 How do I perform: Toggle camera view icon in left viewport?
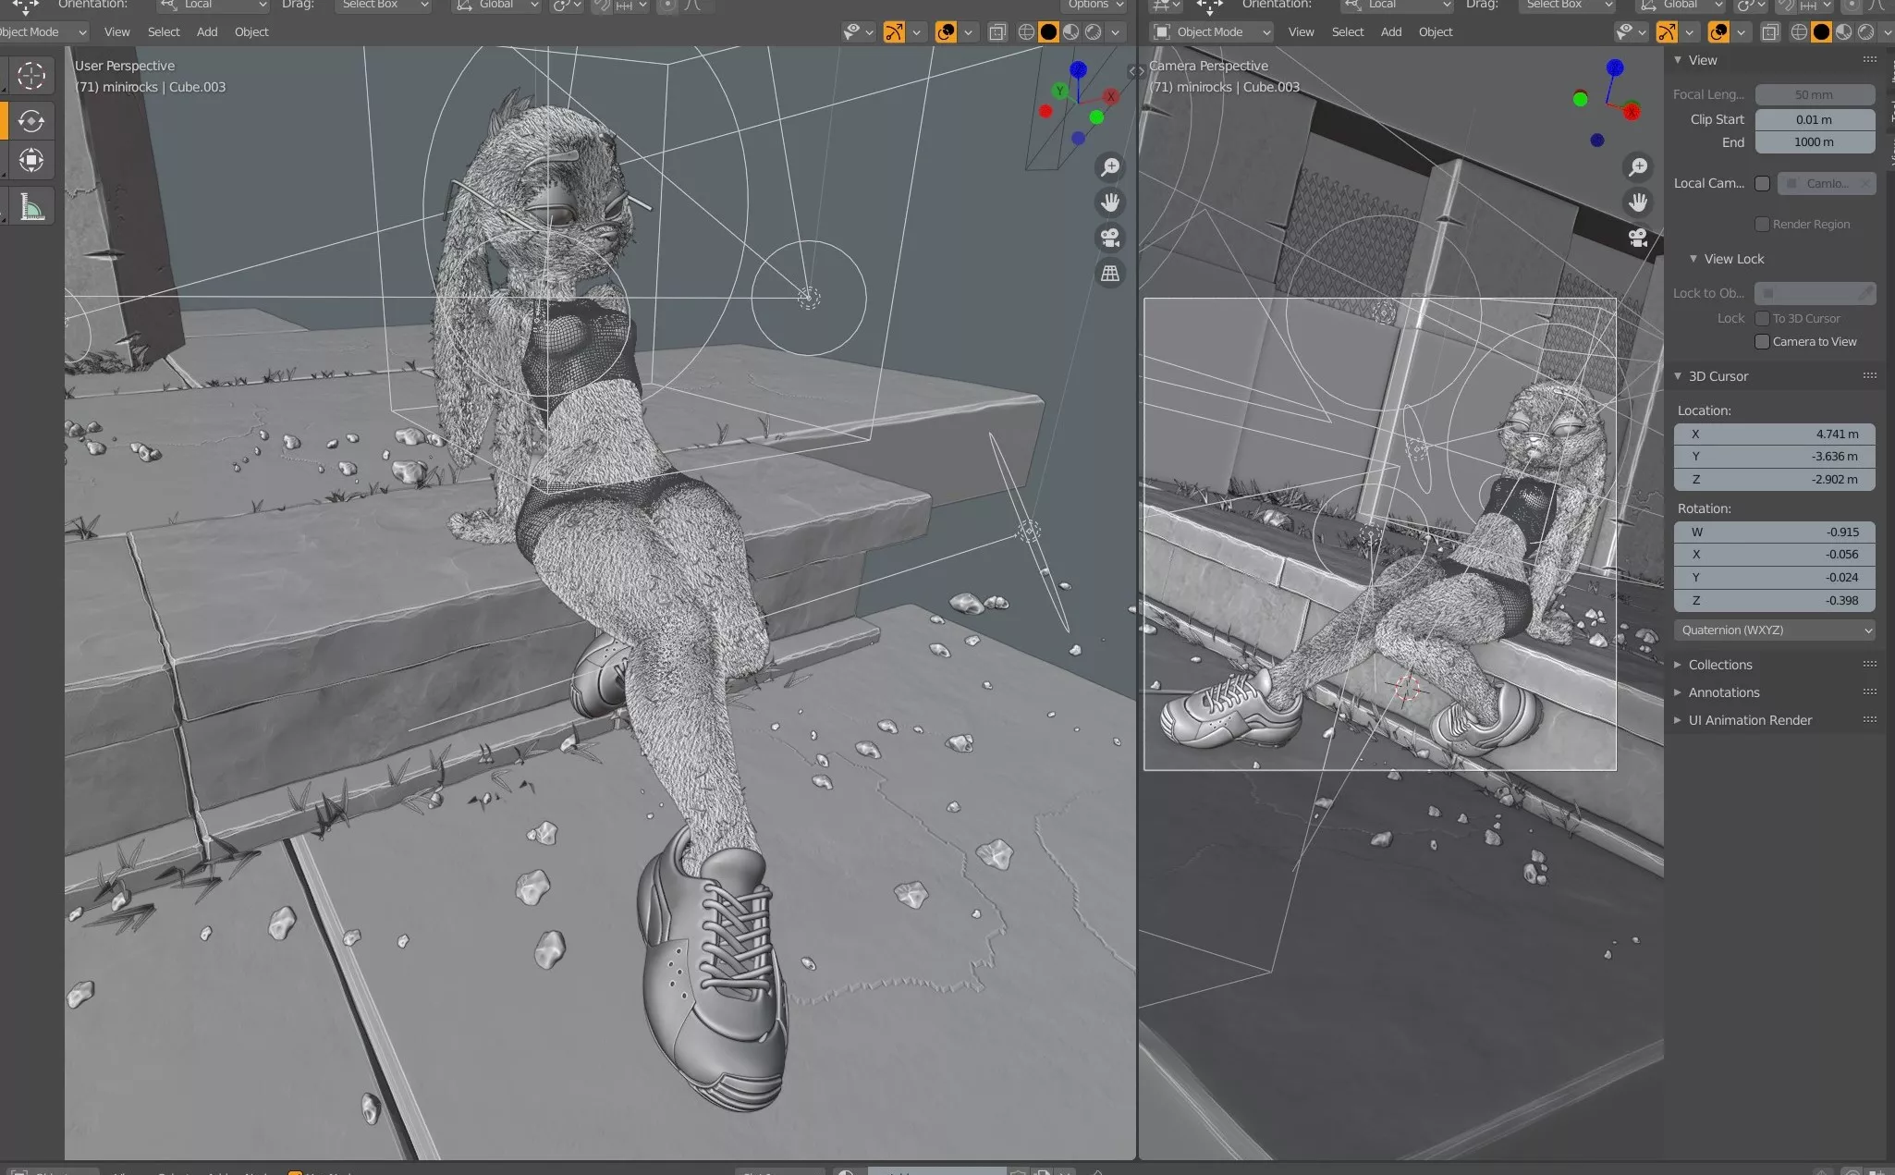pyautogui.click(x=1109, y=238)
